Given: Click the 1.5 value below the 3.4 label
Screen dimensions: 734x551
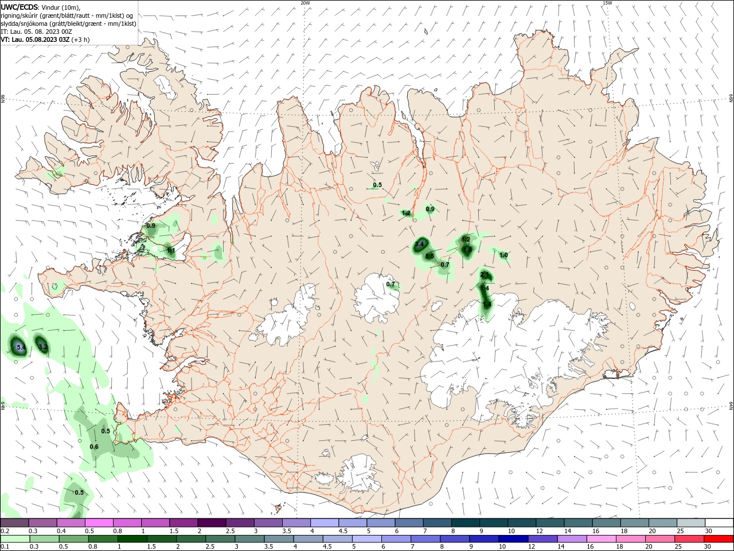Looking at the screenshot, I should coord(430,256).
